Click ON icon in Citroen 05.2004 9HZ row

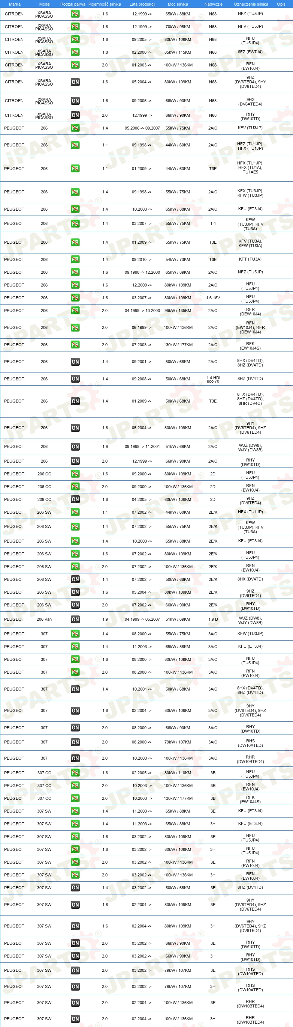click(x=75, y=82)
